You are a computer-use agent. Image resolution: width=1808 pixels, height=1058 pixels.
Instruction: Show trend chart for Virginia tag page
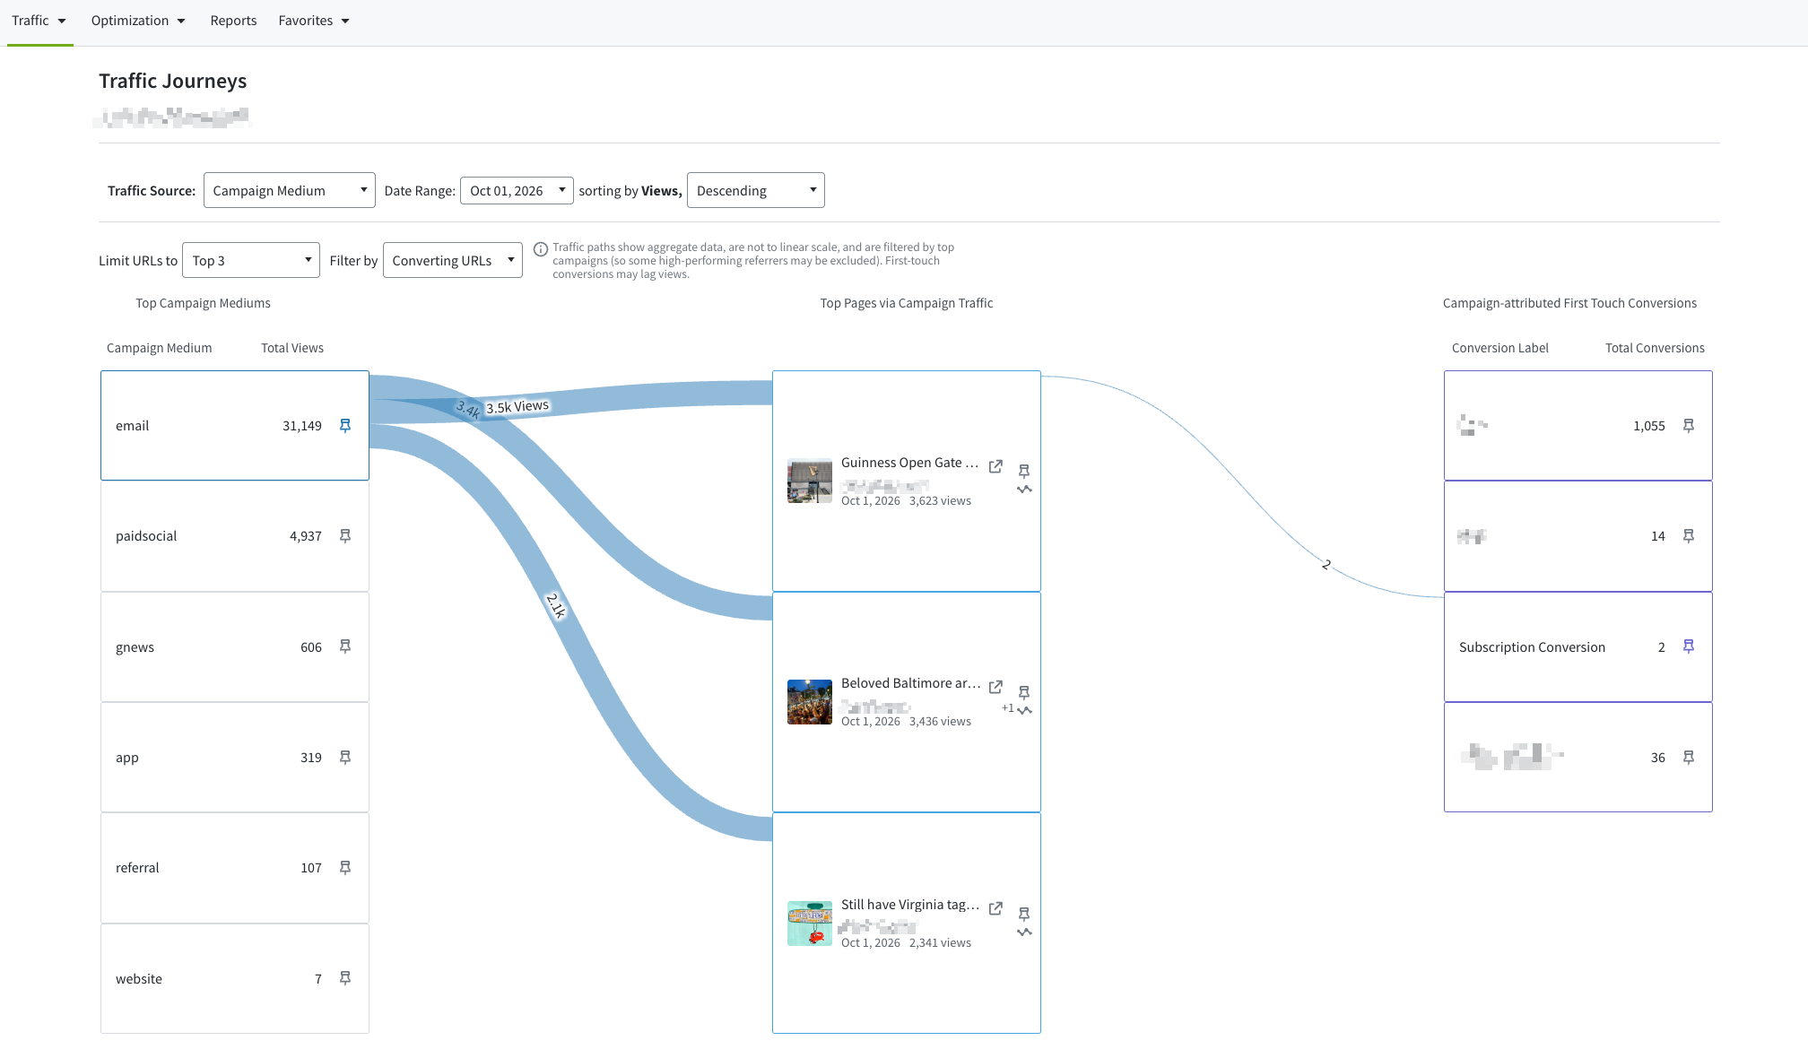point(1024,932)
